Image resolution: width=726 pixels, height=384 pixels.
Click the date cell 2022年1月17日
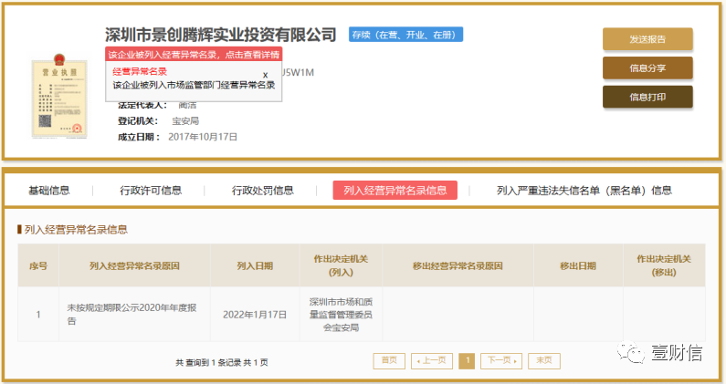(255, 315)
